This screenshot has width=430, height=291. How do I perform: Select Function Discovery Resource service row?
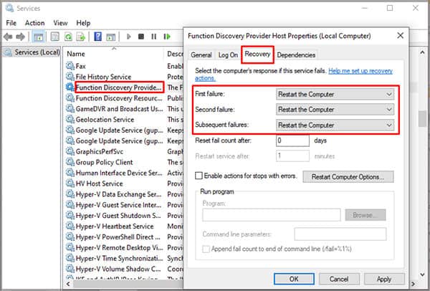[x=118, y=98]
